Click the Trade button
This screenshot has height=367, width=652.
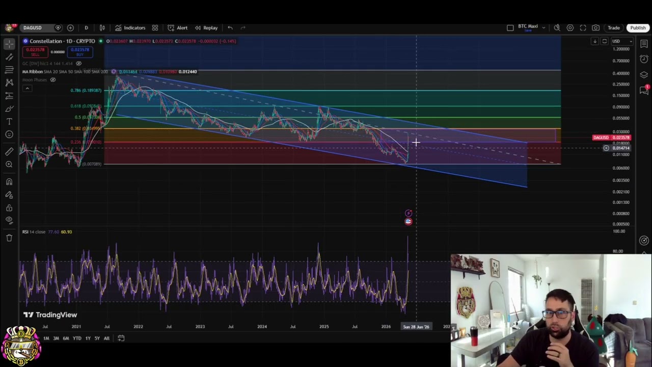click(x=613, y=28)
